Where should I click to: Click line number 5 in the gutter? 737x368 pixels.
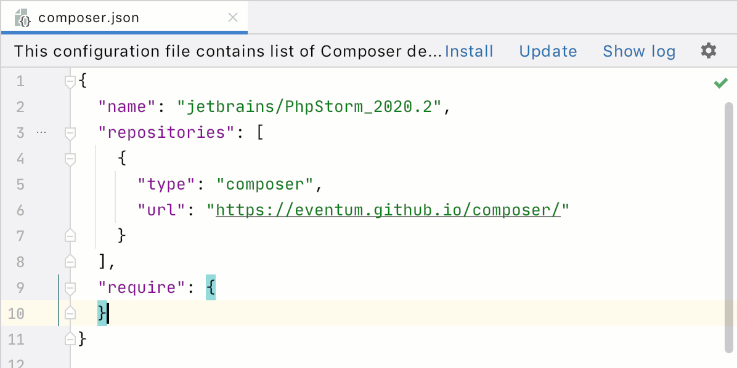click(x=20, y=185)
